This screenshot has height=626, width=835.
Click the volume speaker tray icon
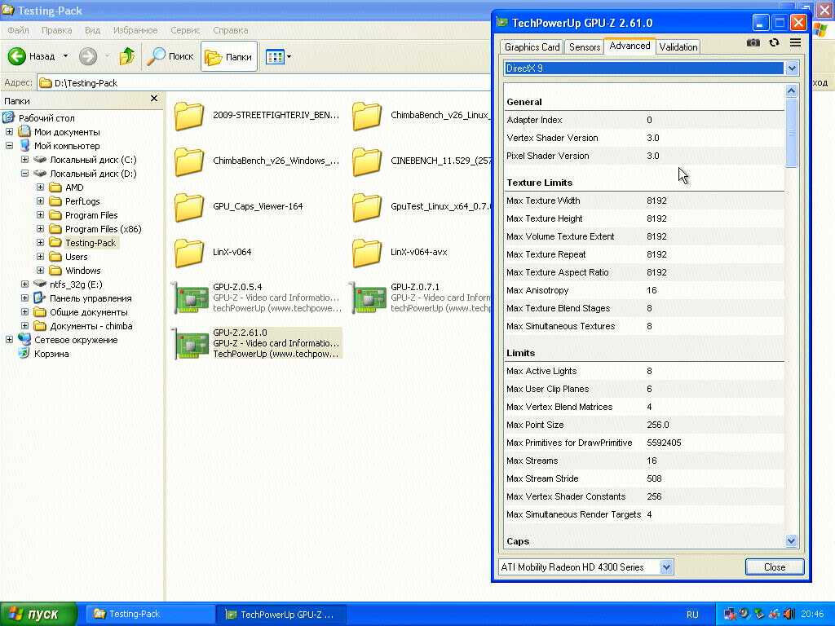(789, 615)
